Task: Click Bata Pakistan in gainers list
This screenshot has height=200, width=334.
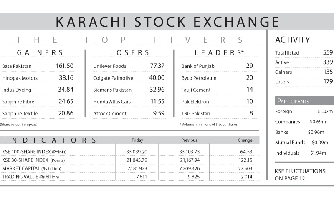Action: click(17, 66)
